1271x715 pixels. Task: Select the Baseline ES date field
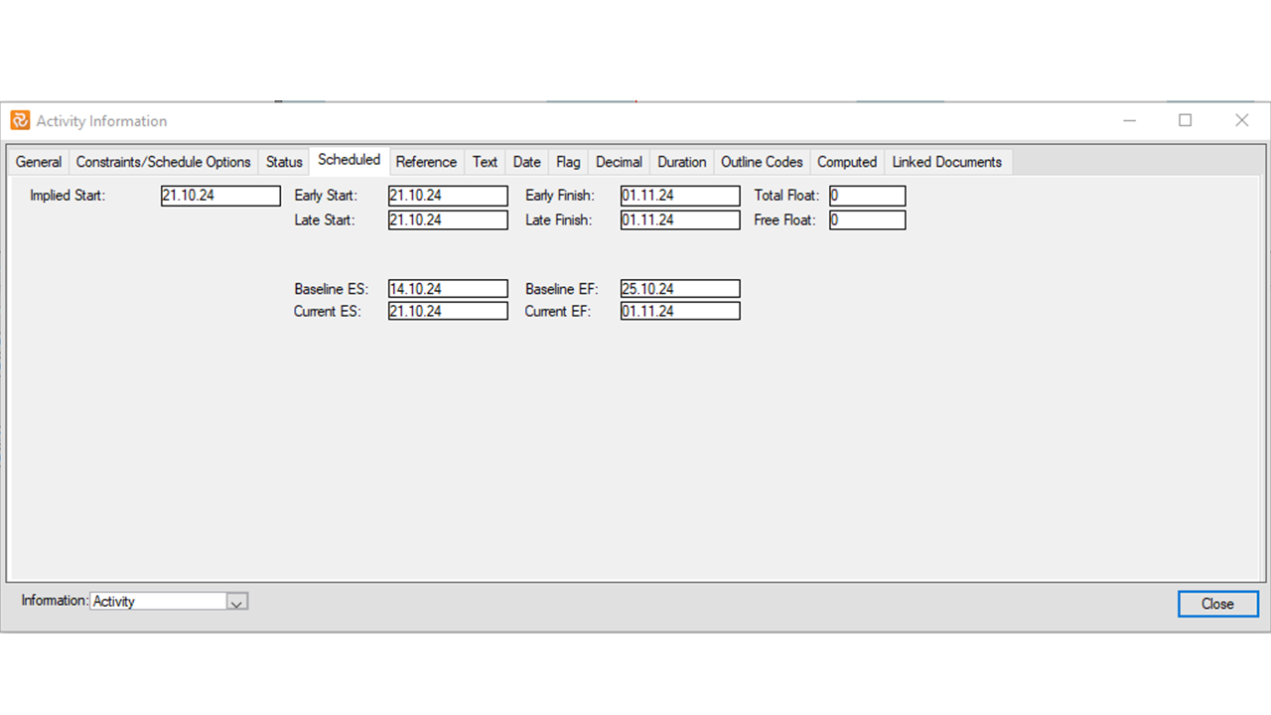tap(447, 288)
